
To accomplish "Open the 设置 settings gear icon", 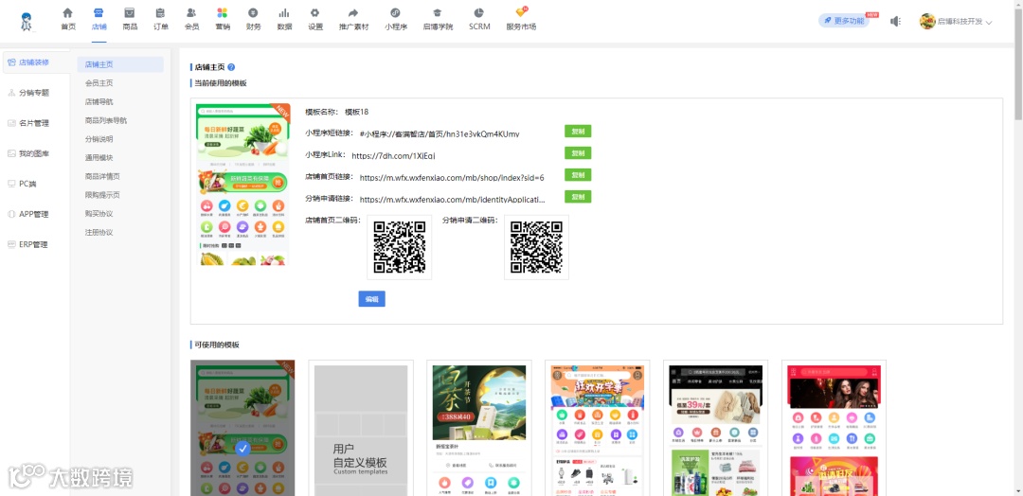I will (x=315, y=13).
